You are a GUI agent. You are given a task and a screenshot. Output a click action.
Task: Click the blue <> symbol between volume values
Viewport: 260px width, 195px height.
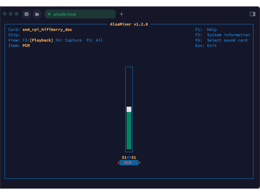tap(129, 157)
